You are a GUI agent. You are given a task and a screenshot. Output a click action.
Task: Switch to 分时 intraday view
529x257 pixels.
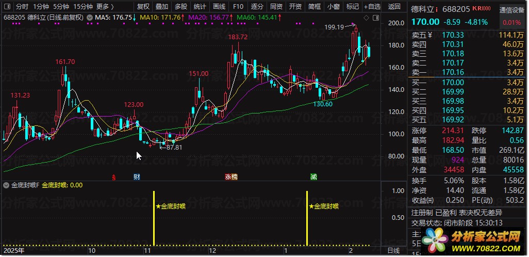point(23,6)
